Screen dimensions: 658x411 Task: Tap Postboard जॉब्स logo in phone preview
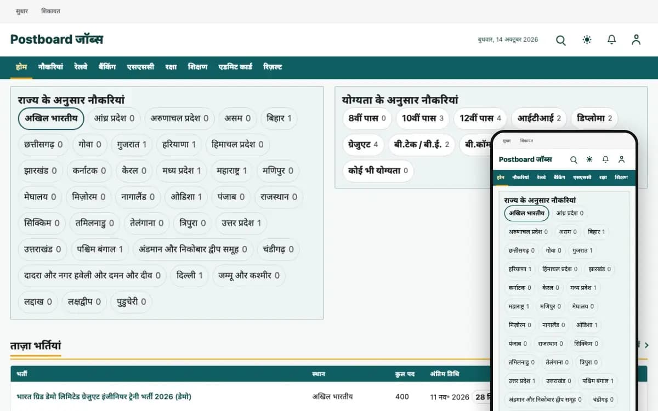[x=525, y=159]
